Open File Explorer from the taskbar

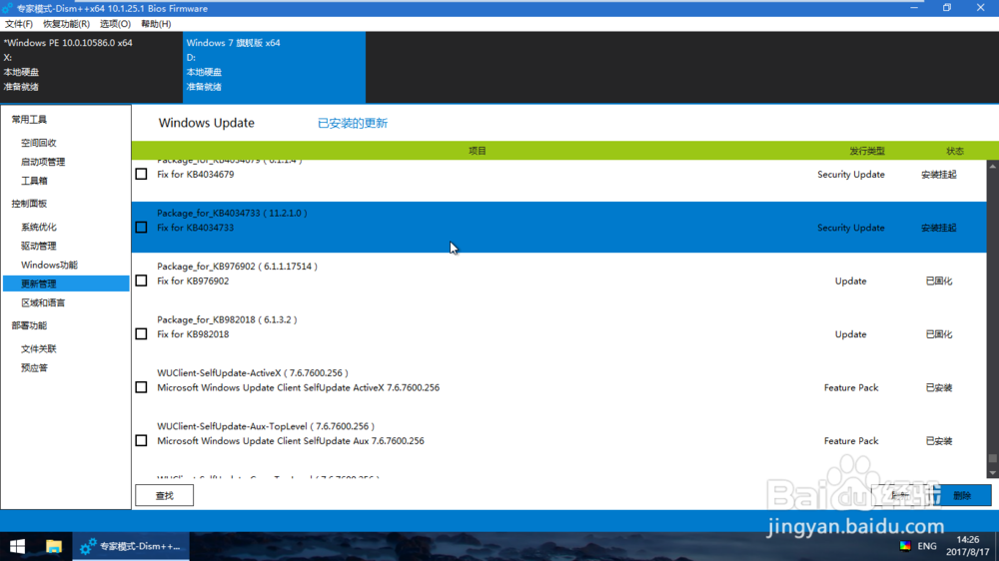[x=54, y=546]
